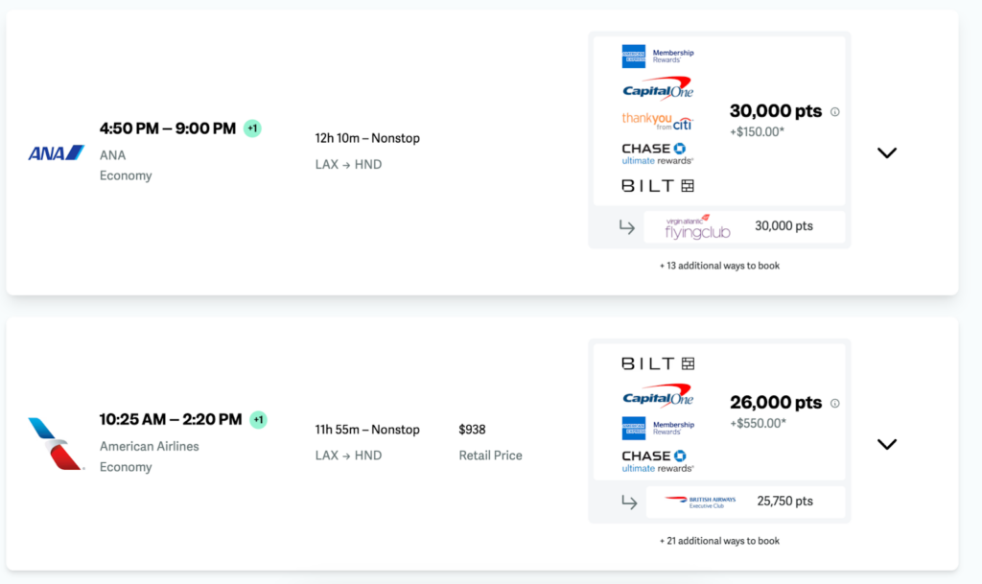
Task: Click the Capital One logo in ANA row
Action: (658, 90)
